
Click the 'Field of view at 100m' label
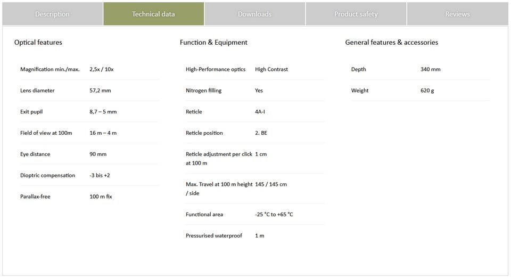46,133
